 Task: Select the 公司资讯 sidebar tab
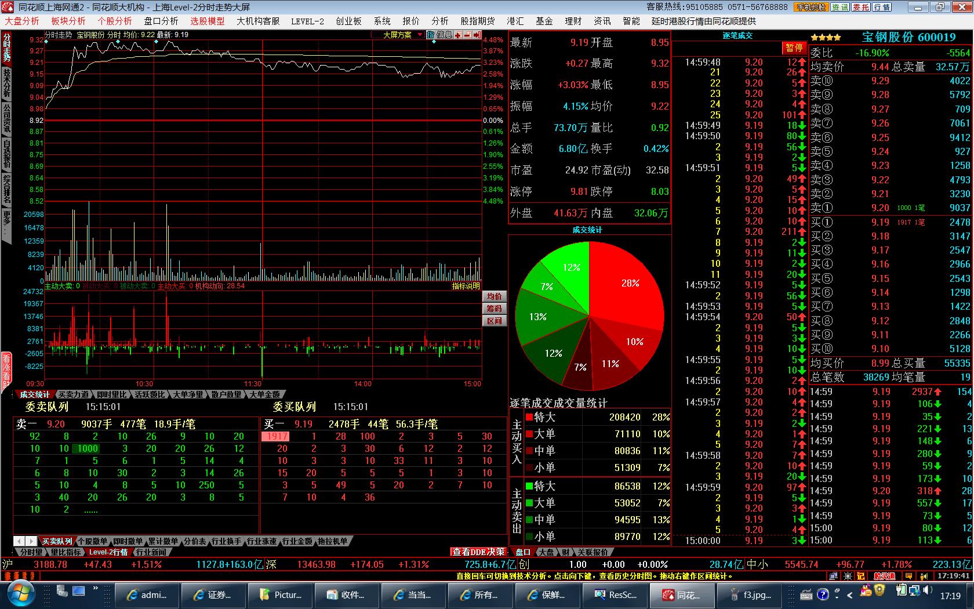(x=6, y=118)
